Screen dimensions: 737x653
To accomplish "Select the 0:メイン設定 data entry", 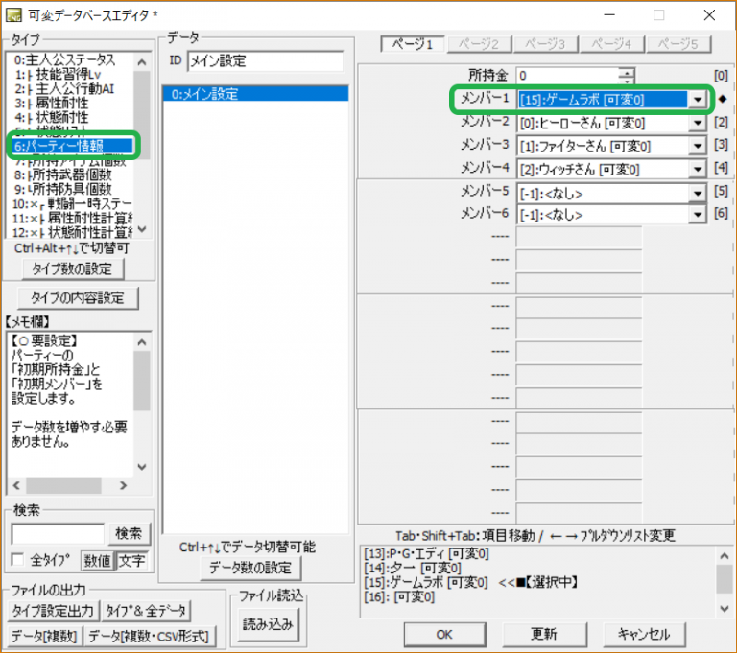I will (x=254, y=94).
